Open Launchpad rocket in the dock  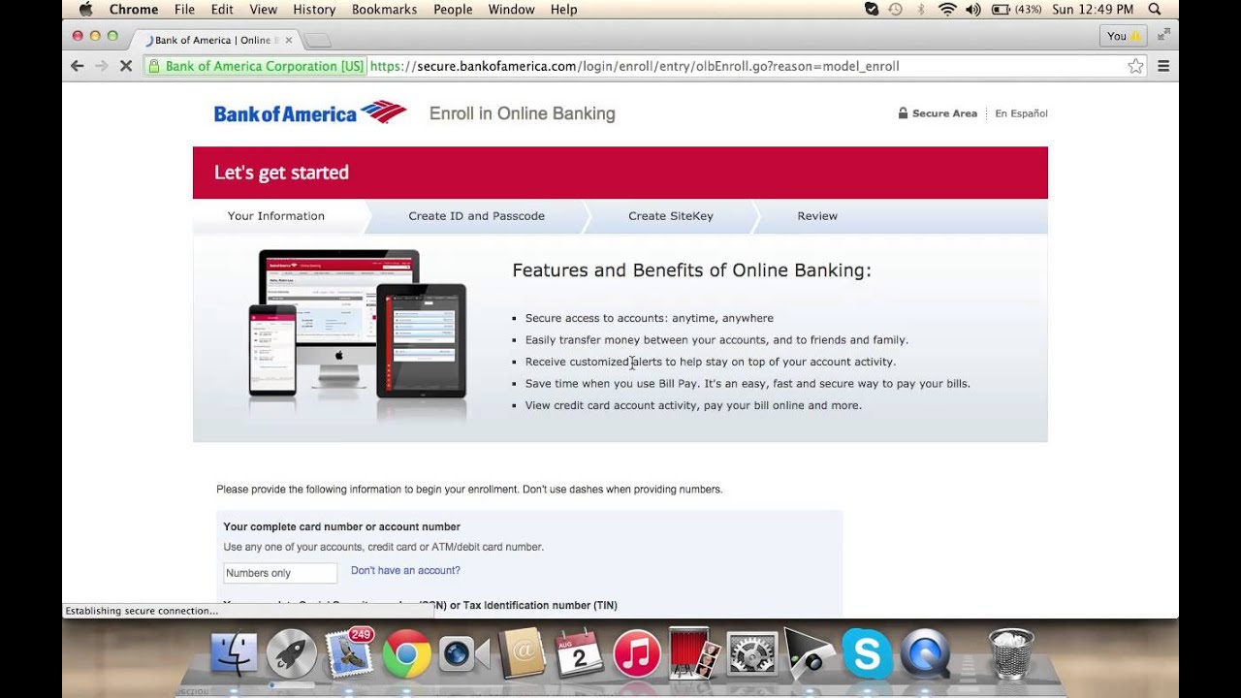tap(291, 654)
